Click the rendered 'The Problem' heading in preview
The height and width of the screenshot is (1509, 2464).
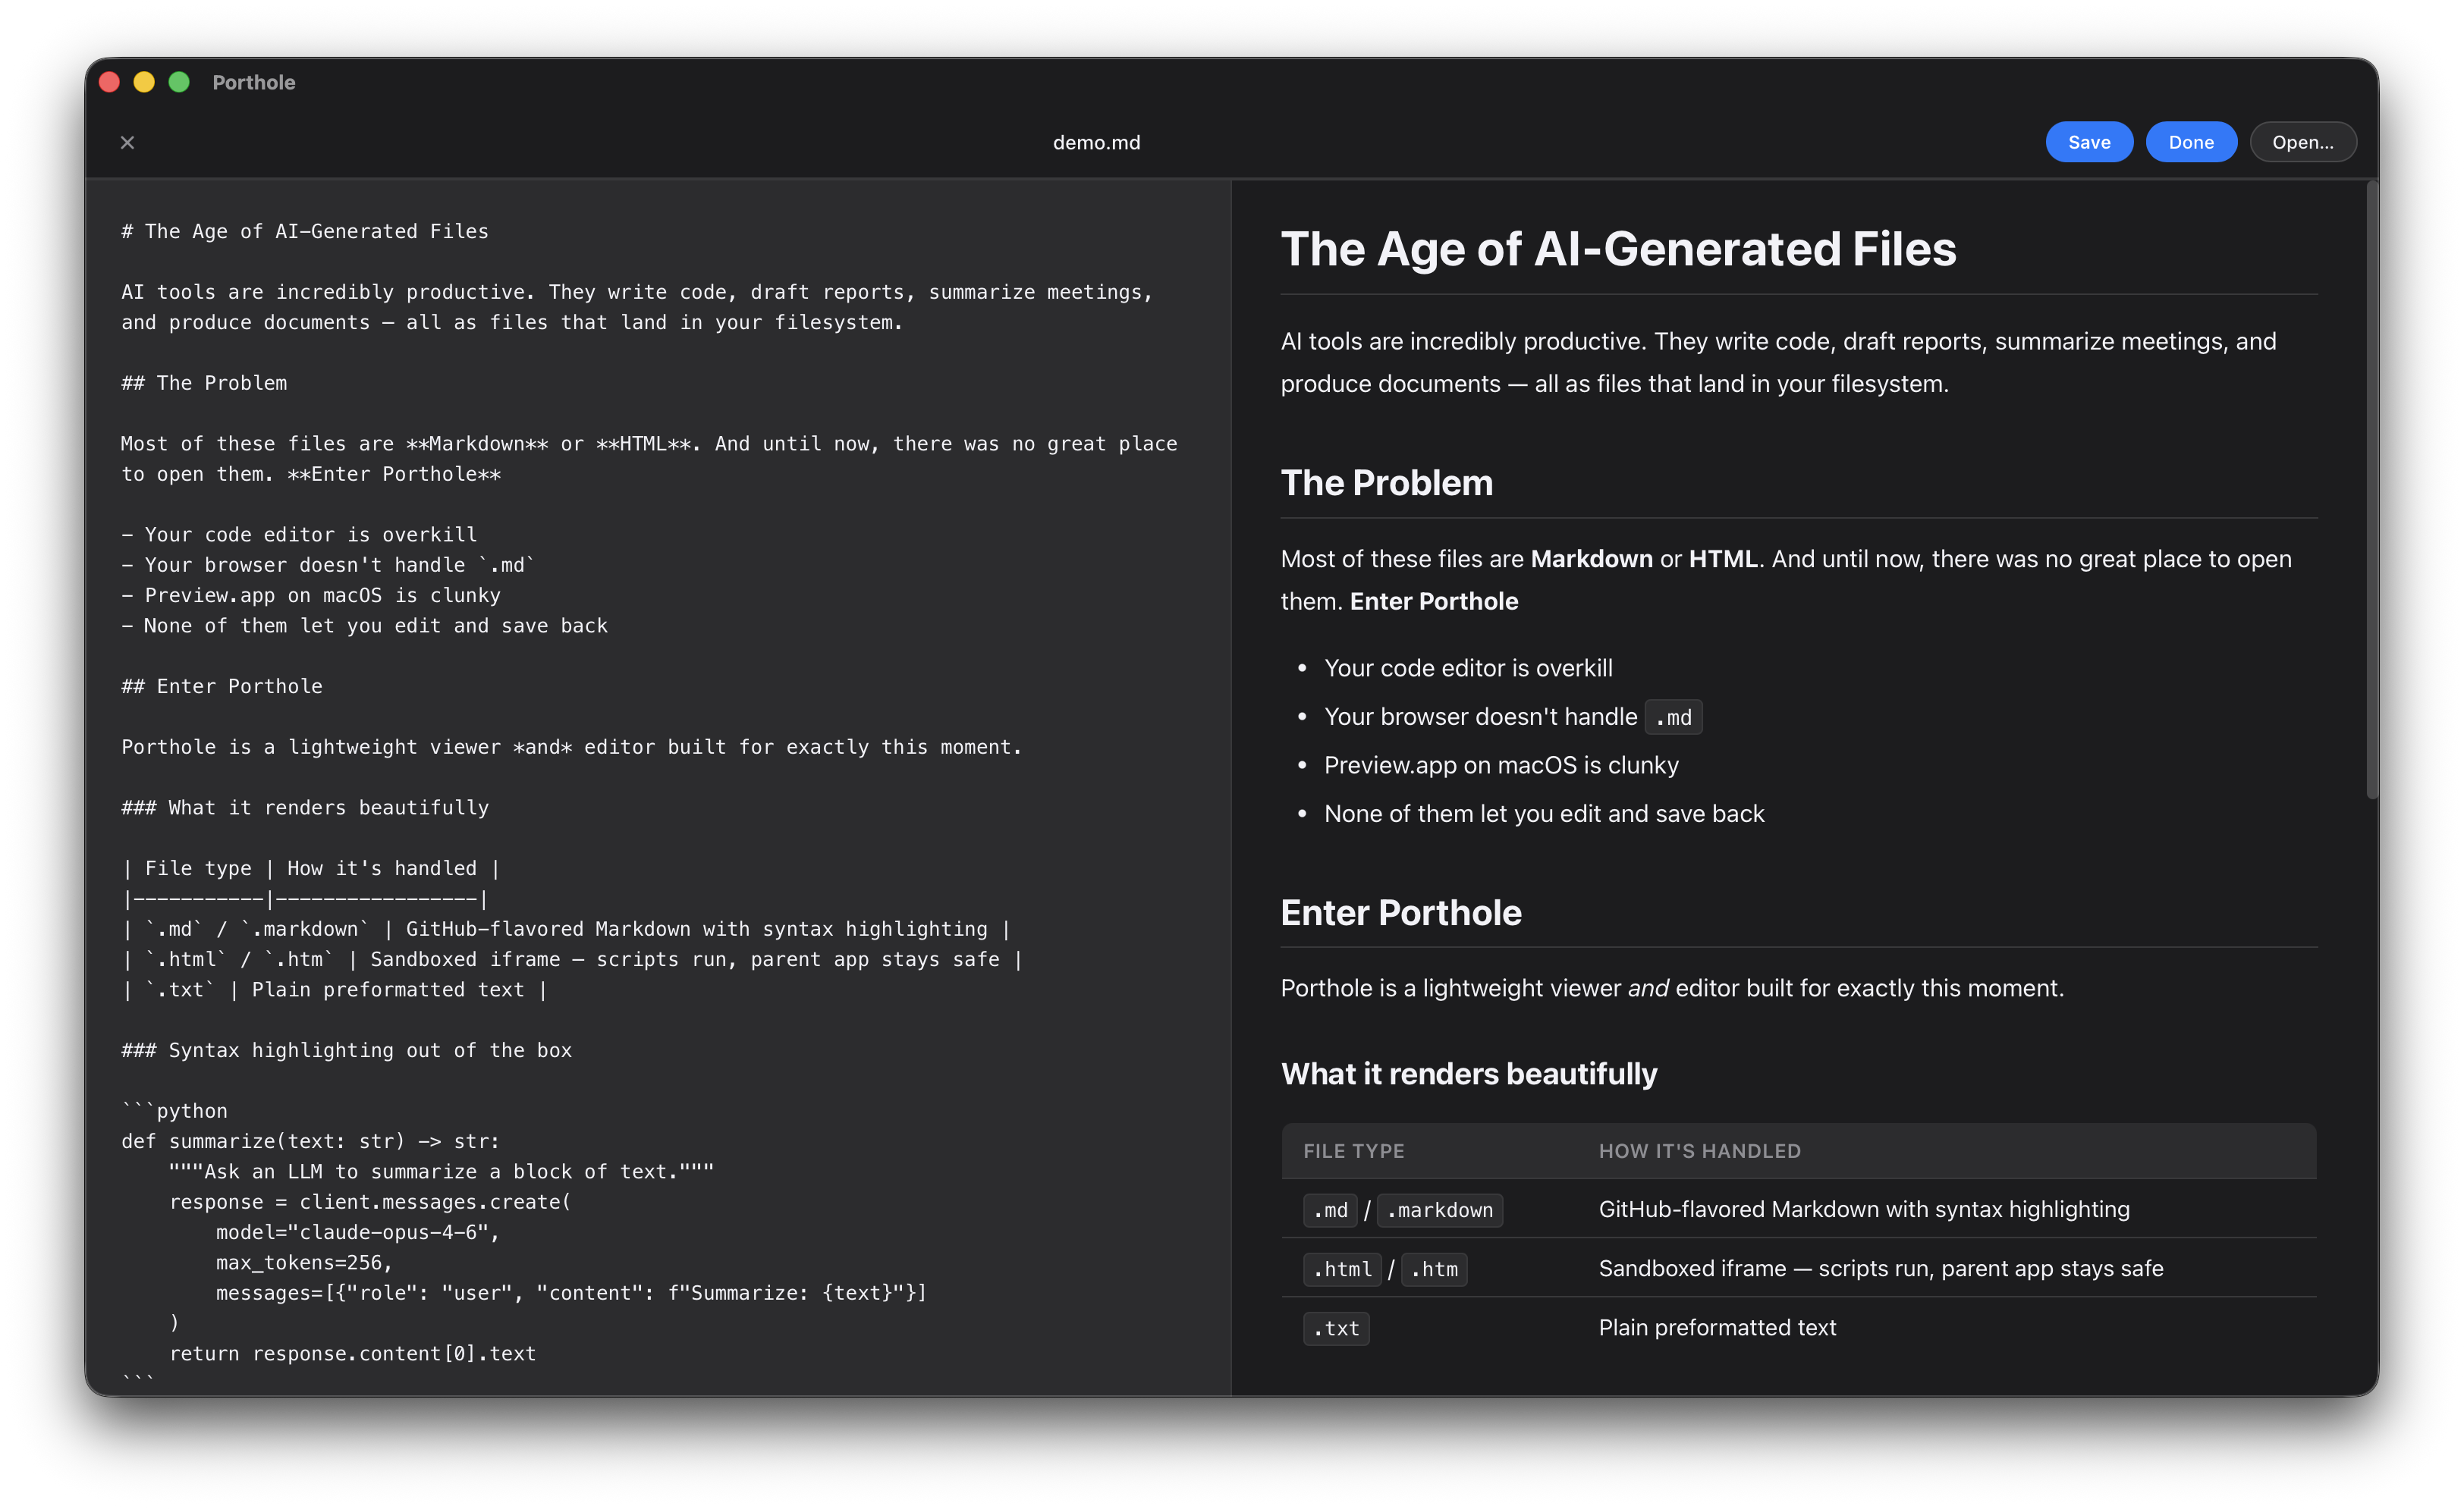(1386, 484)
